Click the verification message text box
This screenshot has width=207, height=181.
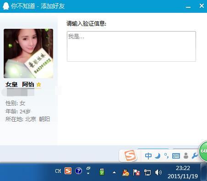pyautogui.click(x=131, y=46)
